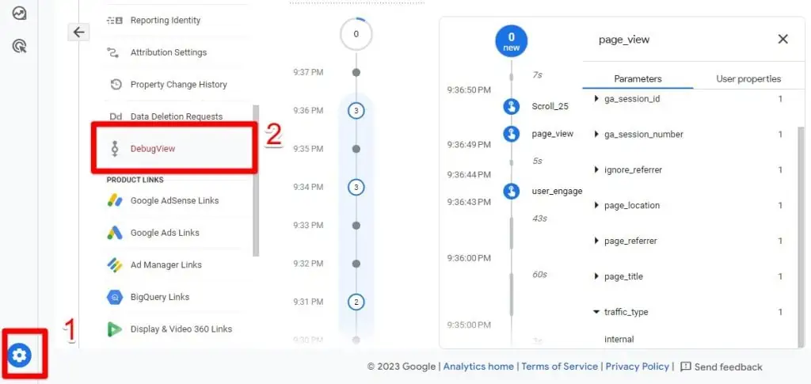
Task: Select the Parameters tab
Action: [638, 79]
